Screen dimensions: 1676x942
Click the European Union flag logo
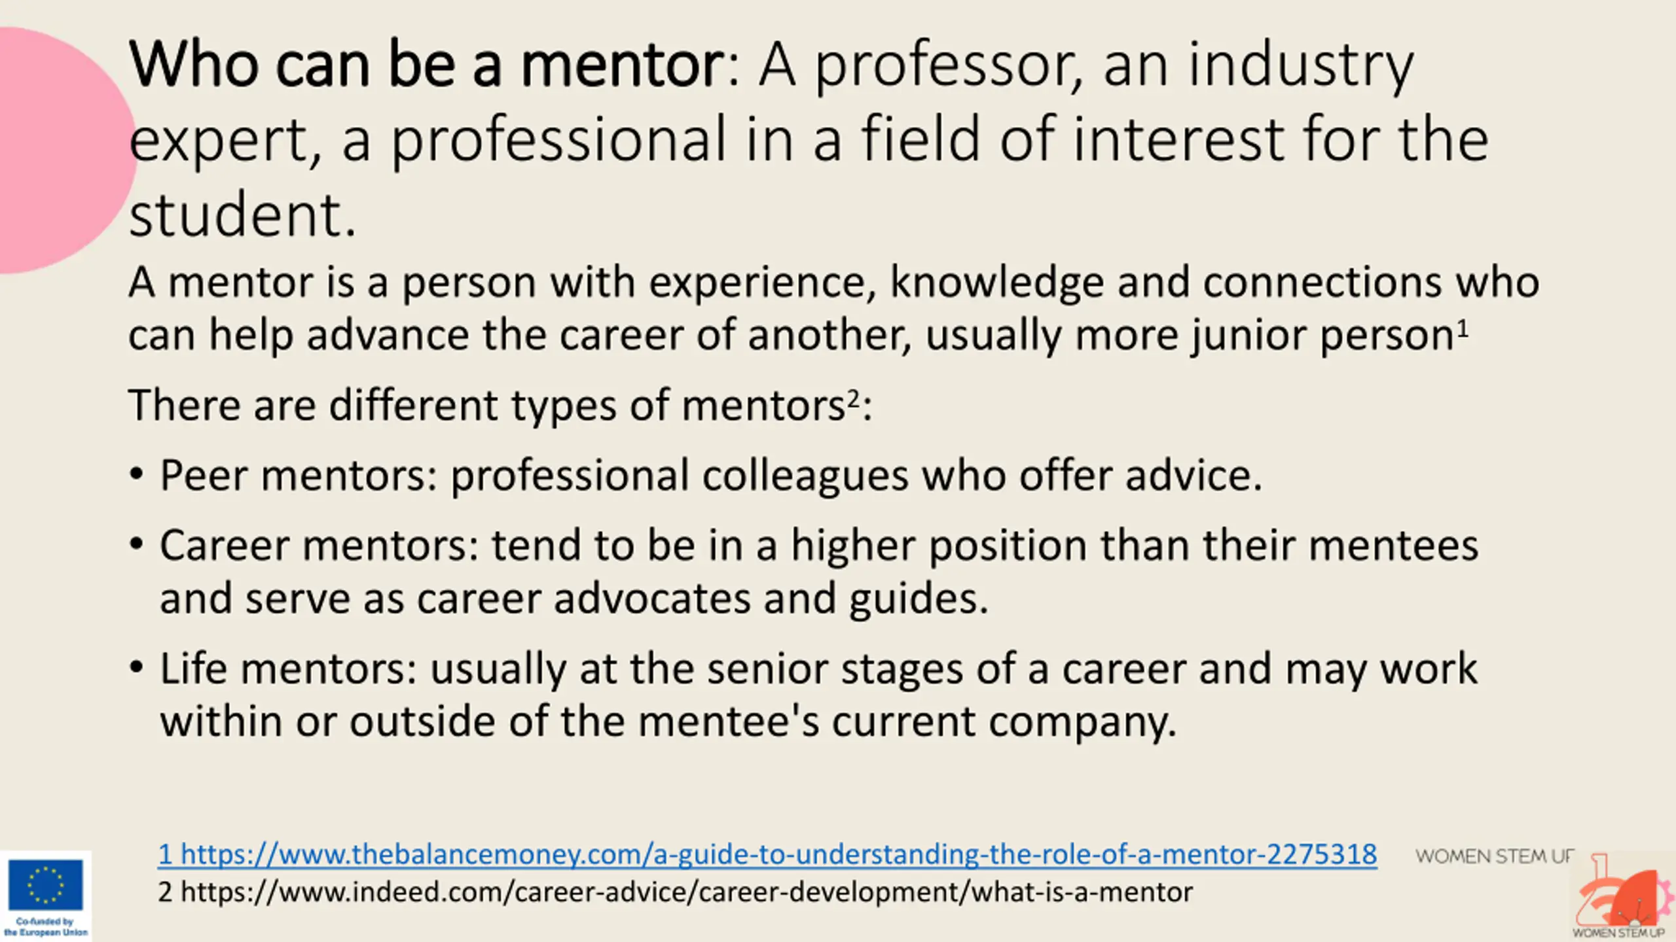click(x=46, y=885)
